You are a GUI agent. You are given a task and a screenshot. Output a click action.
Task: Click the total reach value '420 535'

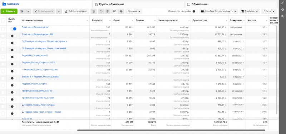[129, 122]
